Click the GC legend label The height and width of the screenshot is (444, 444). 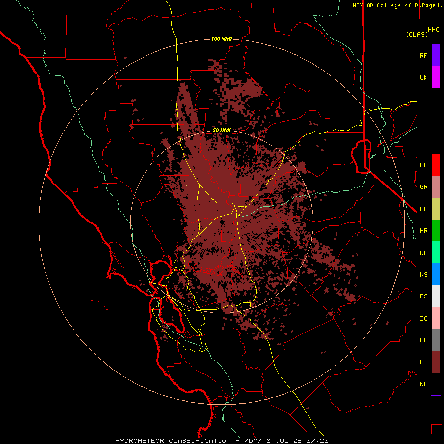tap(423, 340)
